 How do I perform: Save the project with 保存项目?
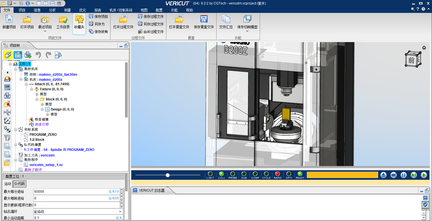[98, 17]
